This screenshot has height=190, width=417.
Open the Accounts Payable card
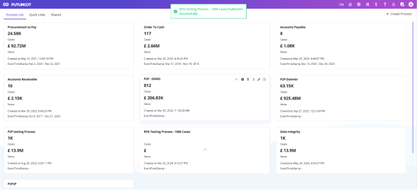(x=341, y=46)
